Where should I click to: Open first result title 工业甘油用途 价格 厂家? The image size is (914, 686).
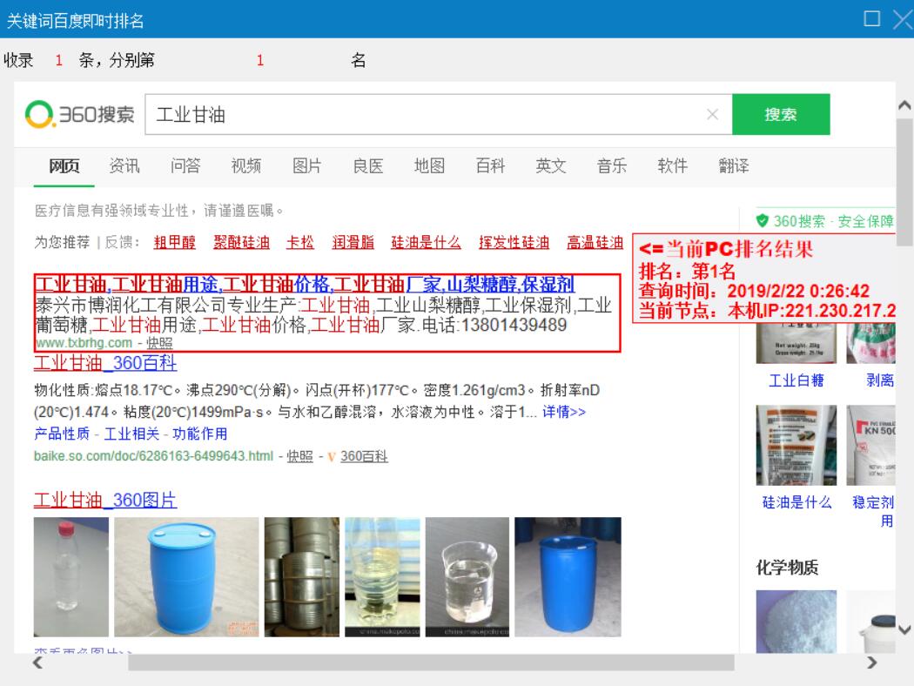305,285
